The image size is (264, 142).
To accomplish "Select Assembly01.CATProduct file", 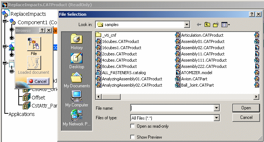I will tap(203, 41).
